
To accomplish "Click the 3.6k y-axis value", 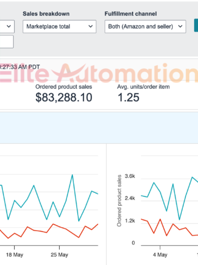I will pyautogui.click(x=130, y=176).
